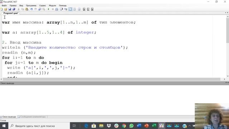The height and width of the screenshot is (129, 229).
Task: Select the Program1.pas* editor tab
Action: tap(11, 13)
